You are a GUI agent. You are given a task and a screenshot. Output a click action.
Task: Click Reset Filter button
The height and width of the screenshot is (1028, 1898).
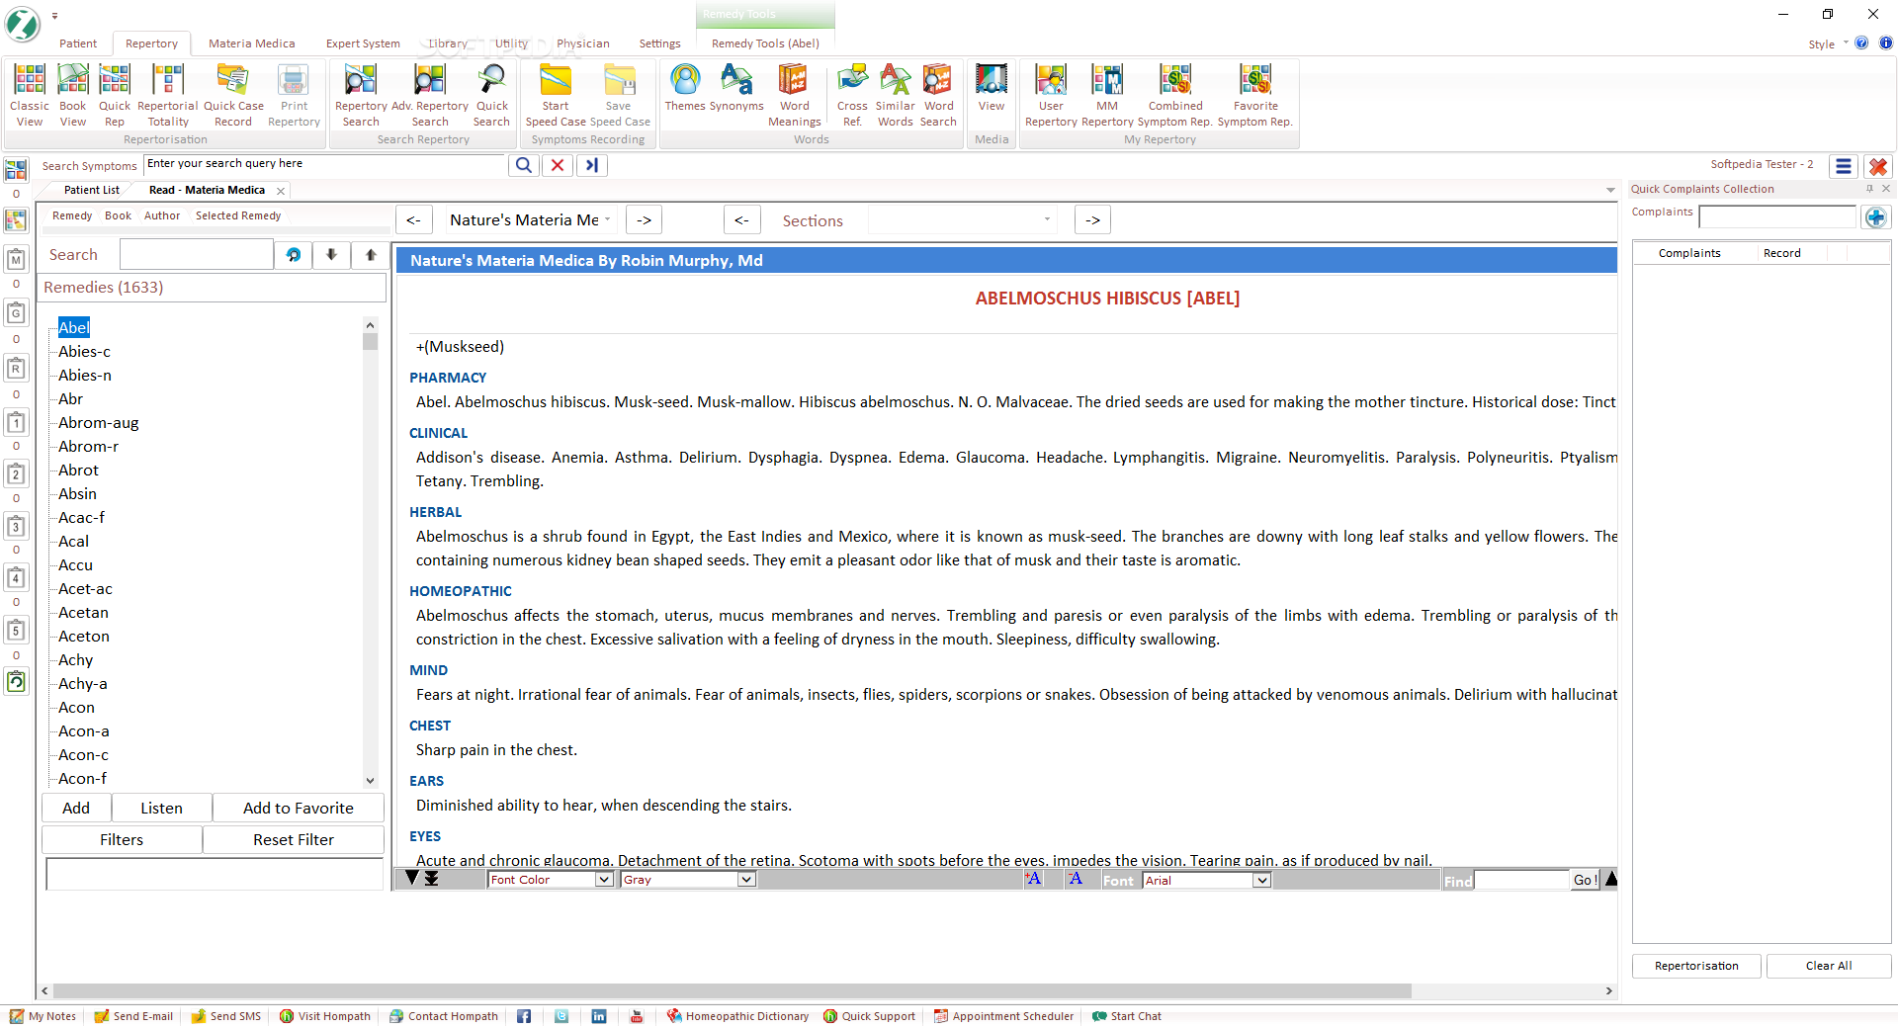point(294,839)
